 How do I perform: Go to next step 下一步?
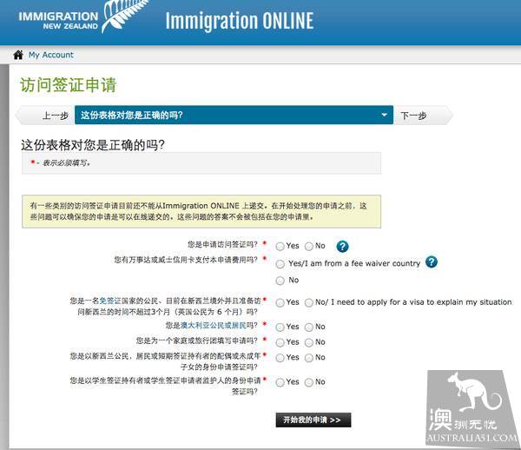click(x=422, y=116)
